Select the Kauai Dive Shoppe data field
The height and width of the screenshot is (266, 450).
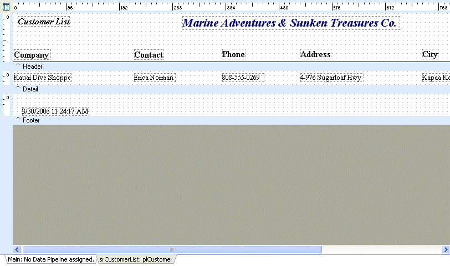(42, 78)
